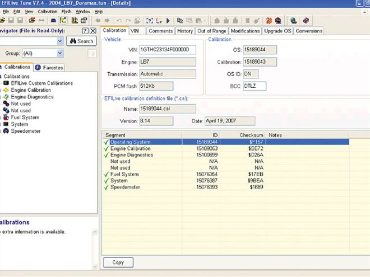Image resolution: width=370 pixels, height=277 pixels.
Task: Click the Speedometer gauge tree icon
Action: point(6,131)
